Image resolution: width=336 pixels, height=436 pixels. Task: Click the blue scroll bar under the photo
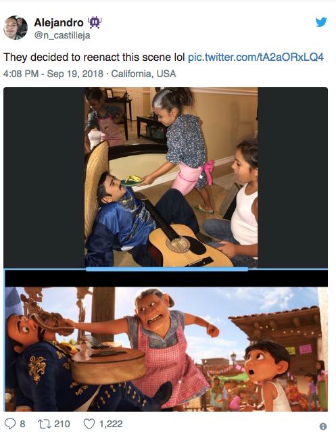[x=167, y=269]
